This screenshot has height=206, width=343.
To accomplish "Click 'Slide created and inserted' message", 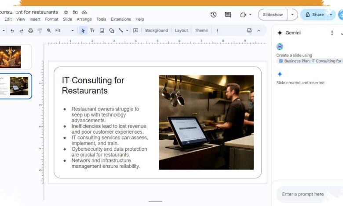I will tap(300, 83).
